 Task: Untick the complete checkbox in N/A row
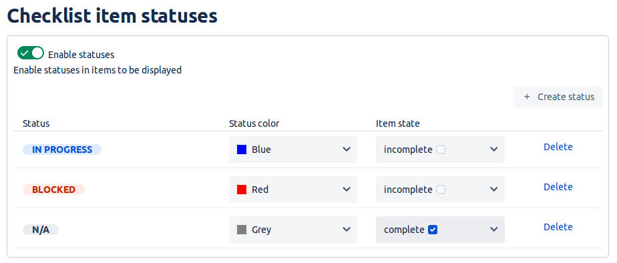(433, 230)
